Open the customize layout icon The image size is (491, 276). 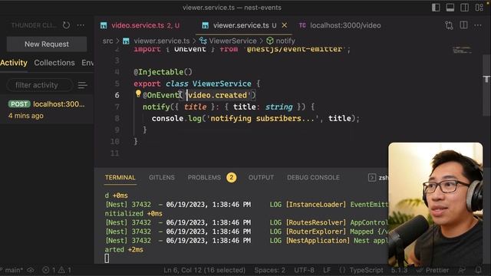coord(479,8)
